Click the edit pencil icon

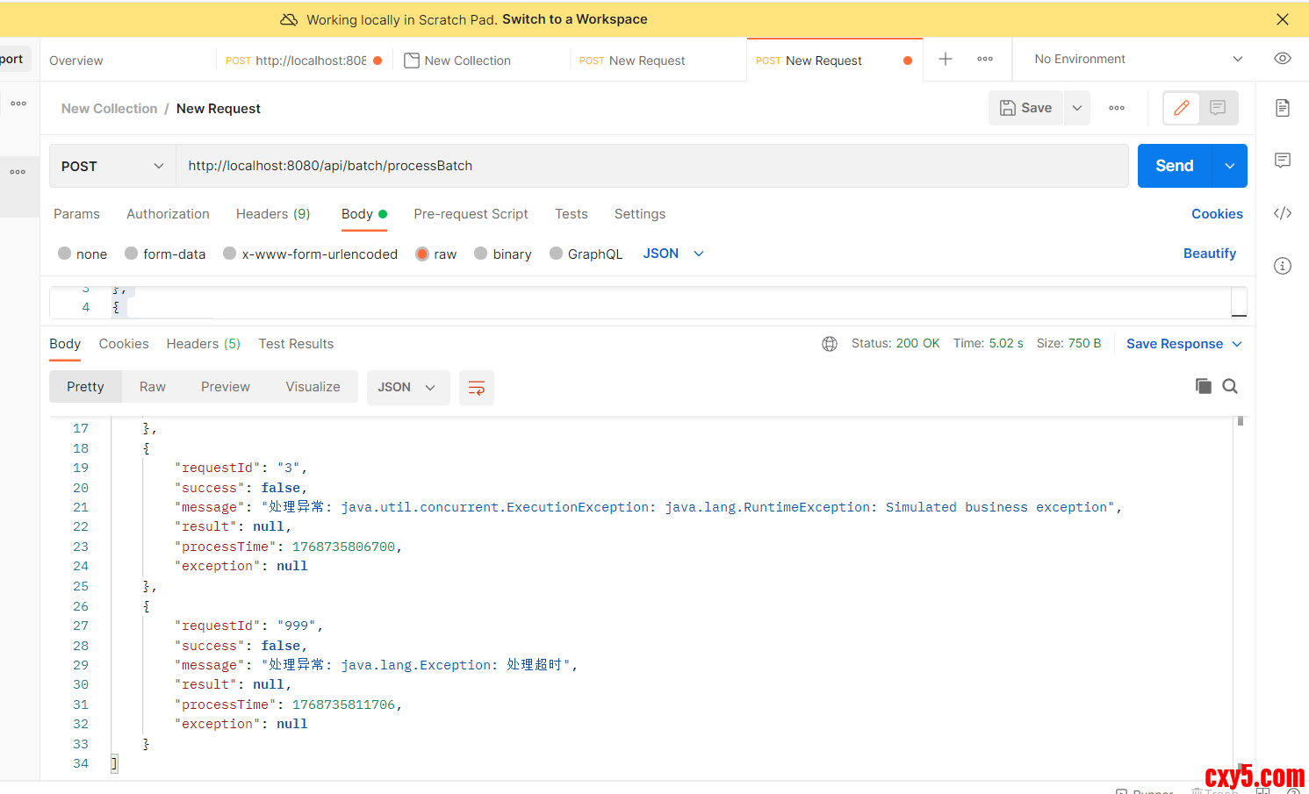click(1182, 108)
